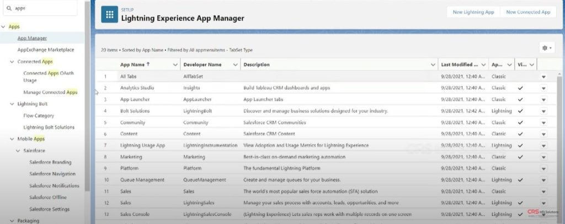565x224 pixels.
Task: Click New Lightning App button
Action: pyautogui.click(x=473, y=12)
